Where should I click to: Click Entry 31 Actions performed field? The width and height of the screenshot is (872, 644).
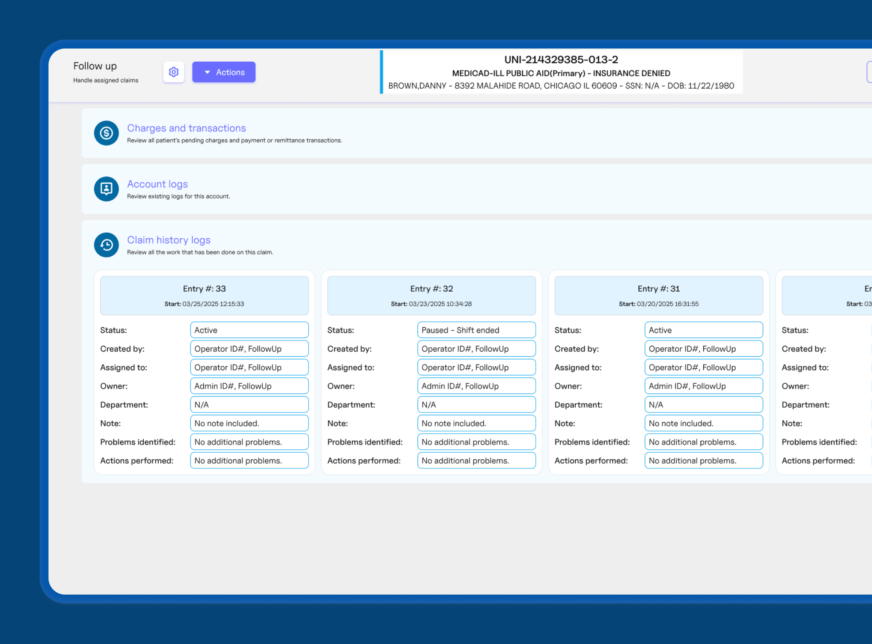(703, 461)
